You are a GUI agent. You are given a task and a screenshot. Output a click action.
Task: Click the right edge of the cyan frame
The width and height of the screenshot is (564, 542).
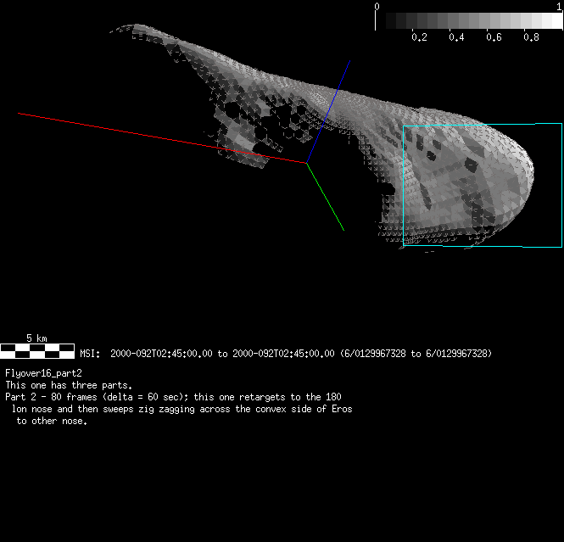point(561,185)
